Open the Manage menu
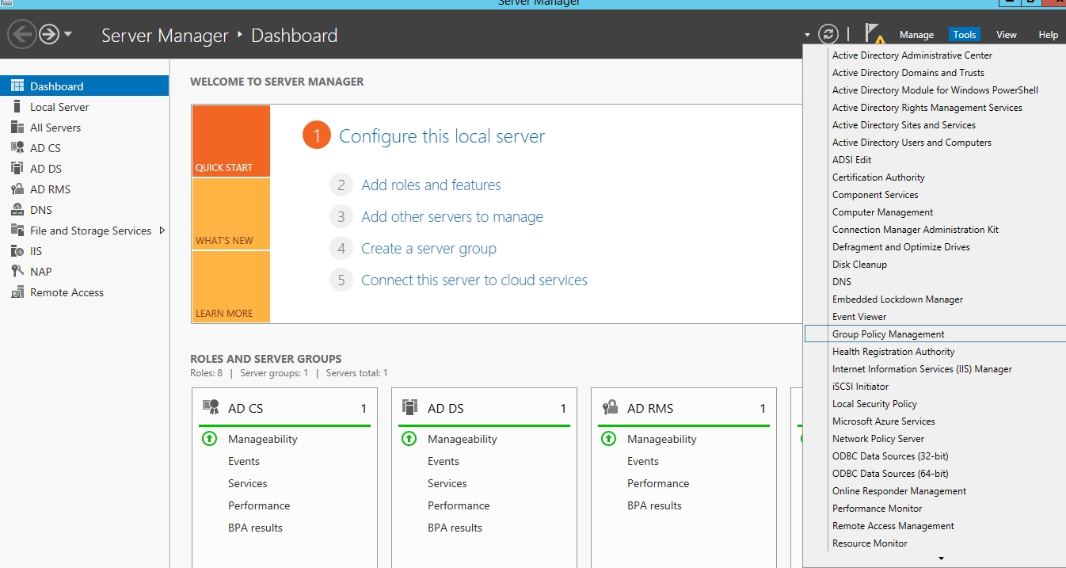This screenshot has width=1066, height=568. pyautogui.click(x=916, y=35)
